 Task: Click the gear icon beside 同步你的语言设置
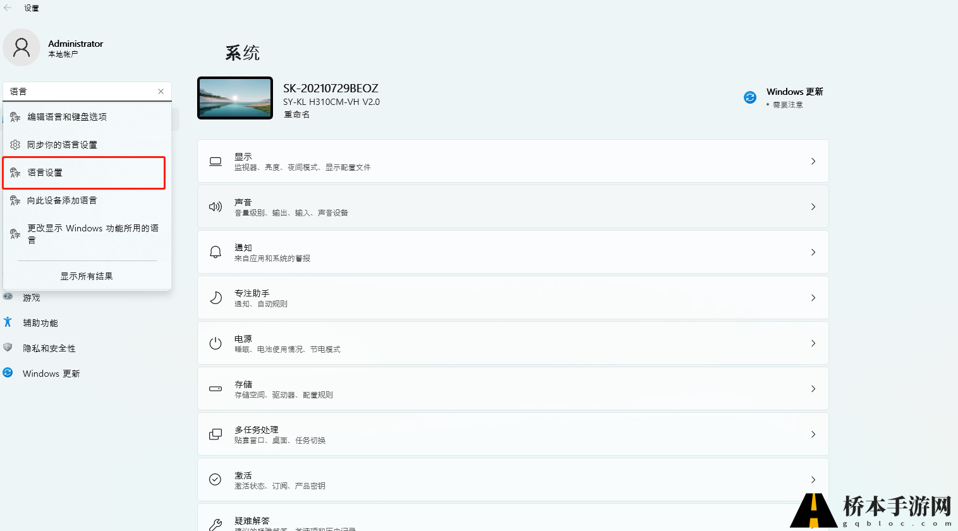[x=15, y=145]
